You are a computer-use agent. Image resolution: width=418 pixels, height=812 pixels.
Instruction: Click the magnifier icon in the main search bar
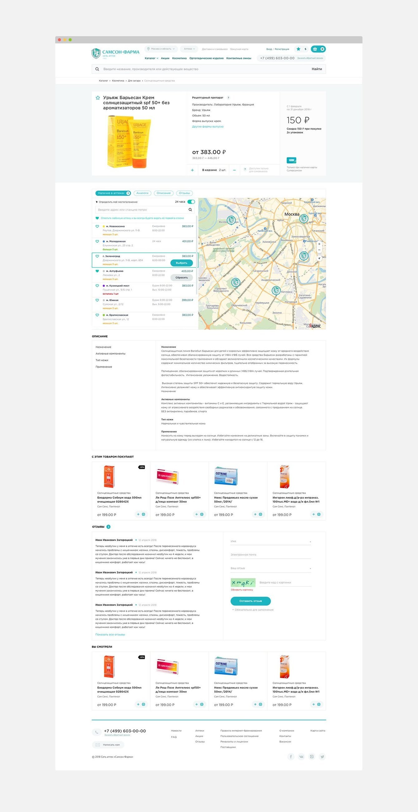(97, 69)
